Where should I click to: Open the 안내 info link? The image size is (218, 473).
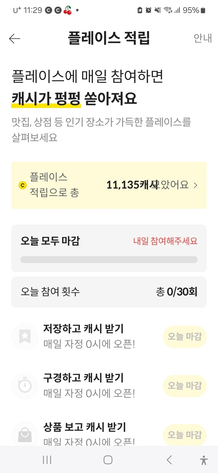point(203,38)
